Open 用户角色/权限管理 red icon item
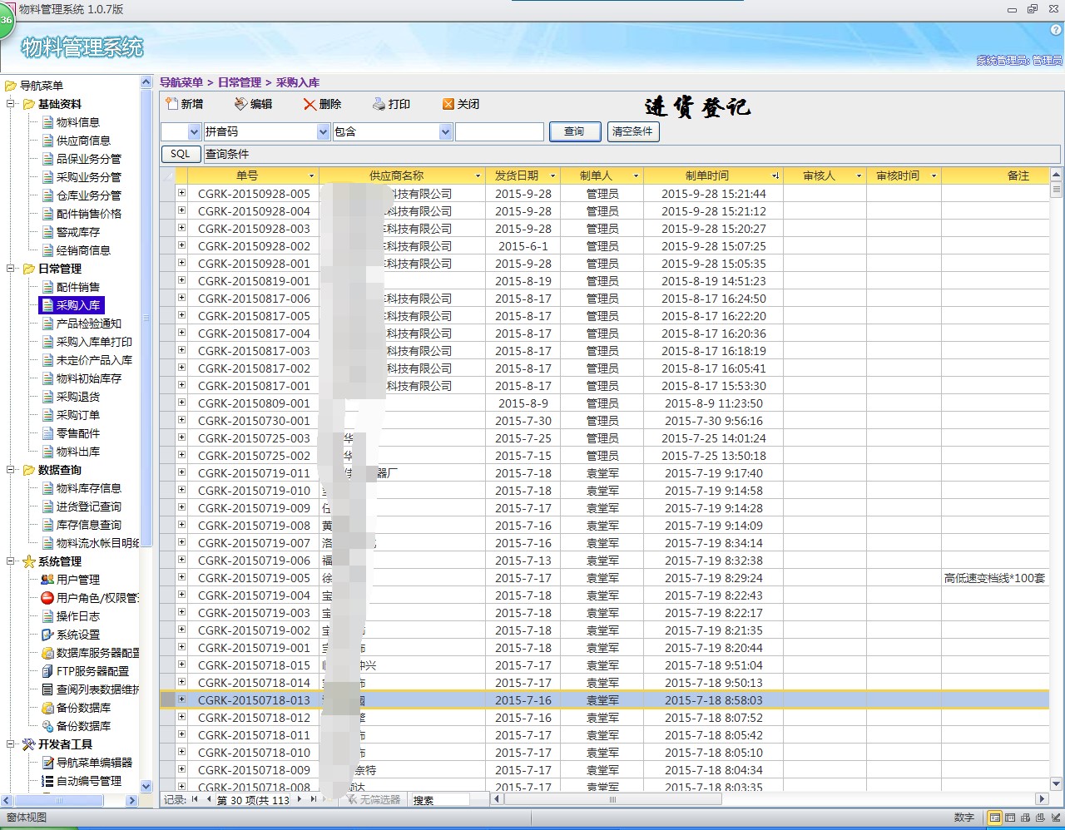This screenshot has width=1065, height=830. pyautogui.click(x=47, y=598)
